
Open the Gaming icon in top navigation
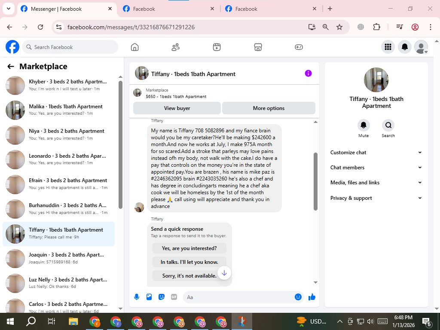[x=299, y=47]
